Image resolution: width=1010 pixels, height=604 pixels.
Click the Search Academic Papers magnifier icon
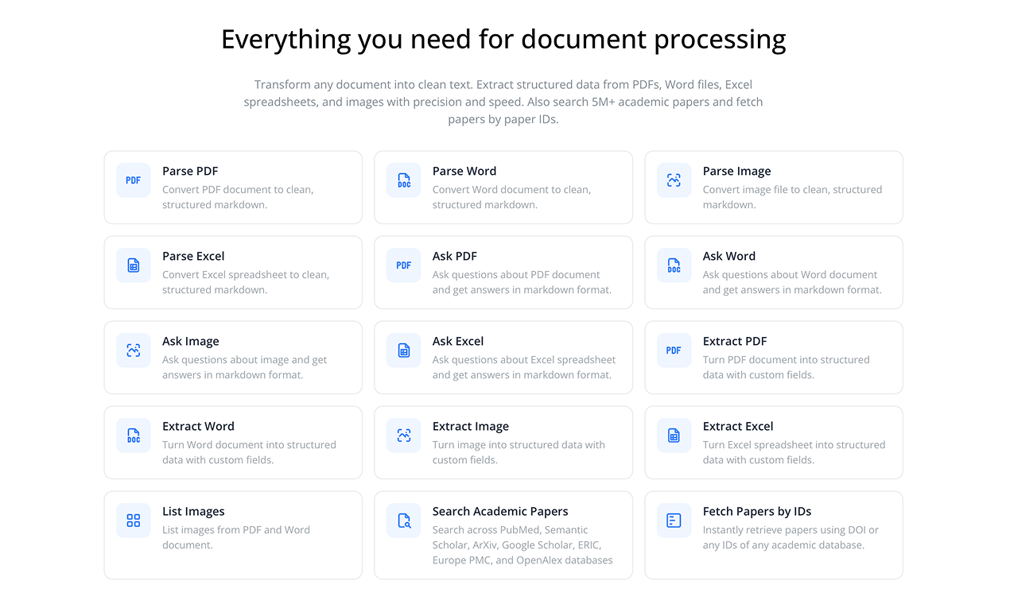(x=403, y=521)
